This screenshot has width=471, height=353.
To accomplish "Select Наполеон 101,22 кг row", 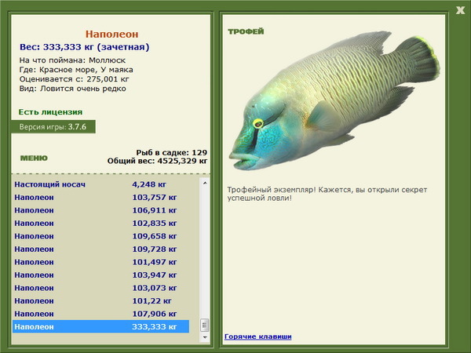I will click(101, 300).
